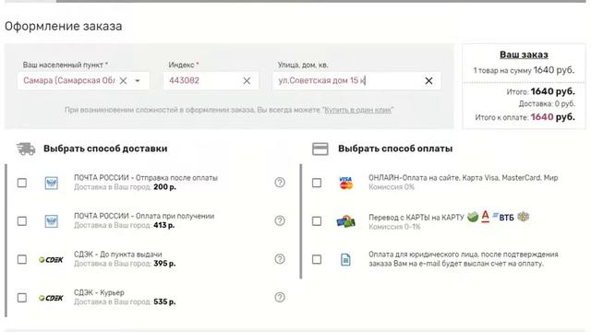Click 'Оформление заказа' page heading
Image resolution: width=591 pixels, height=332 pixels.
[x=64, y=27]
